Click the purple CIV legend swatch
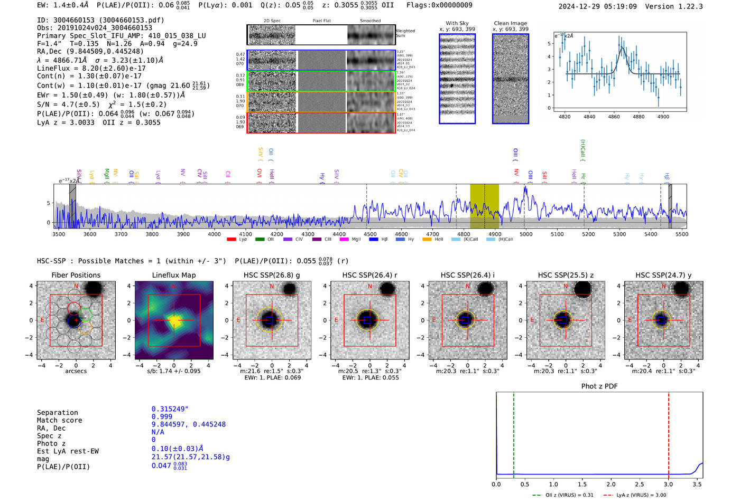Image resolution: width=740 pixels, height=503 pixels. point(288,240)
